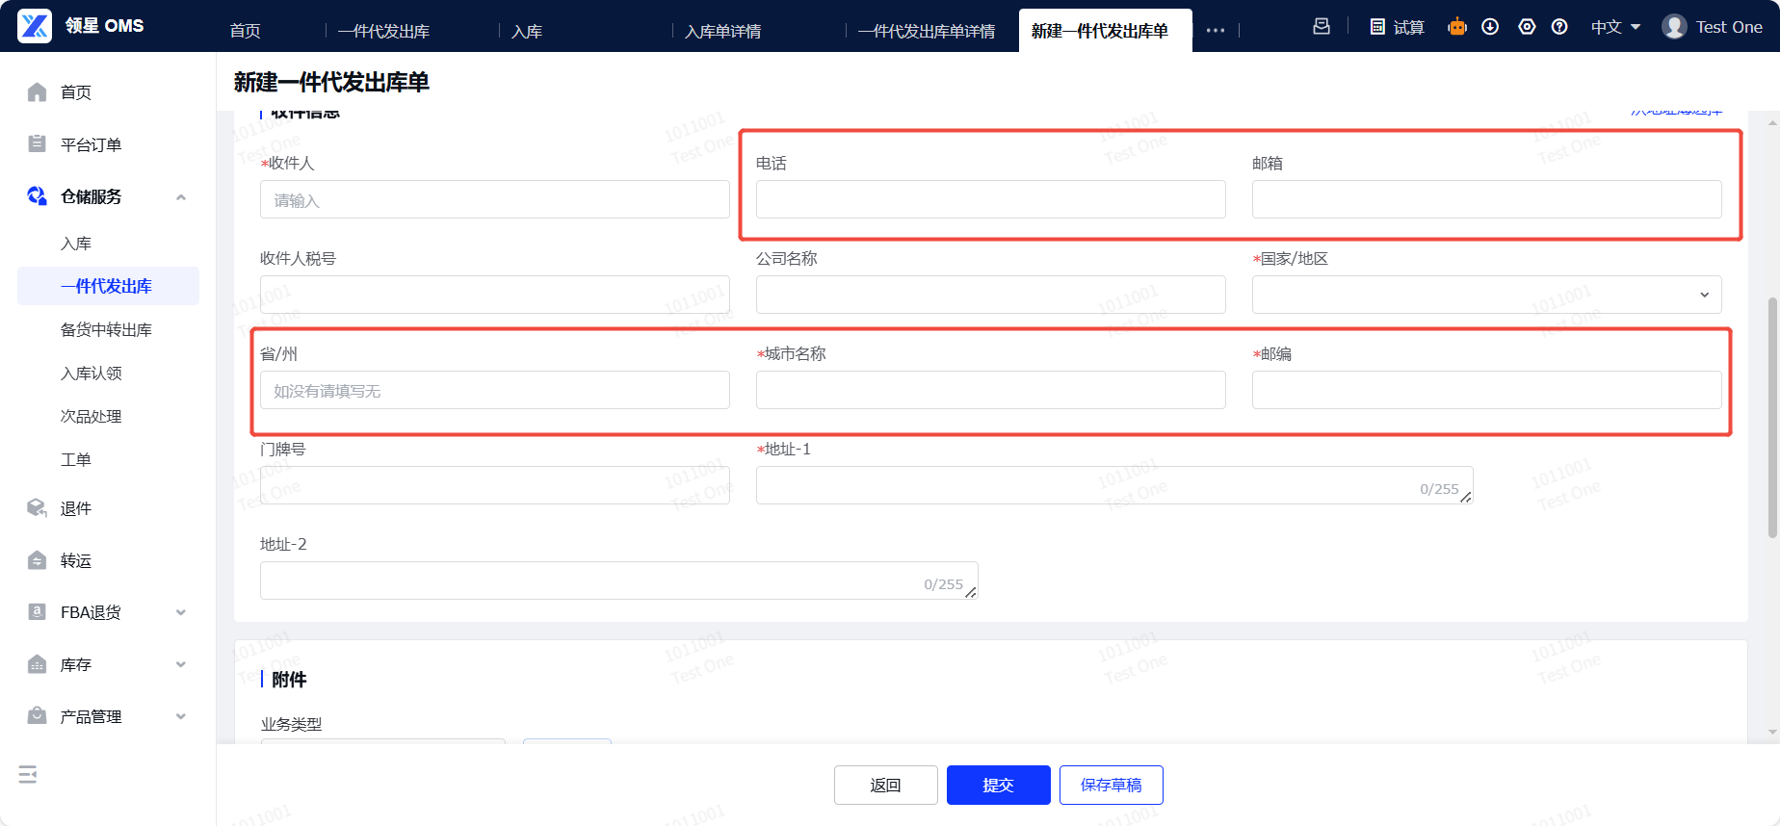Click the 库存 sidebar icon
The image size is (1780, 826).
(37, 664)
